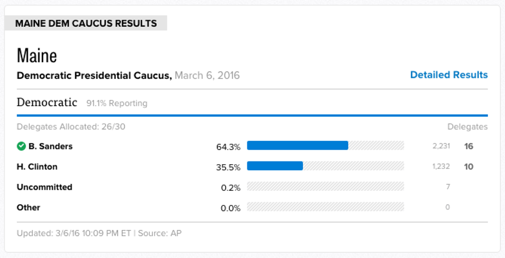
Task: Click the Delegates column header
Action: [x=467, y=126]
